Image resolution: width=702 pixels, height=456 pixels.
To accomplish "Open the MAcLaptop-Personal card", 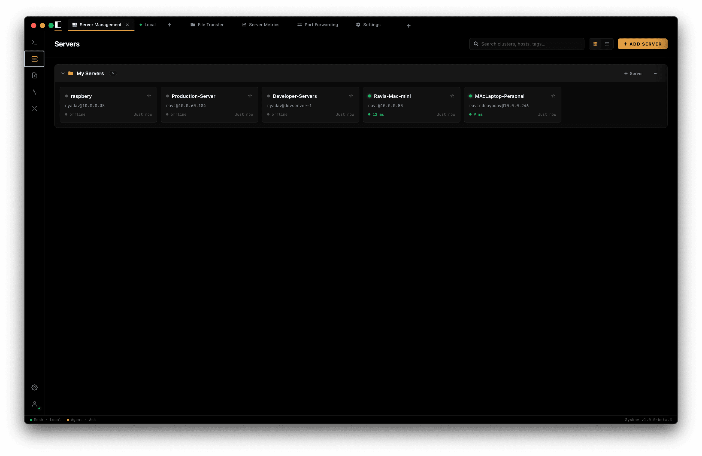I will tap(513, 105).
